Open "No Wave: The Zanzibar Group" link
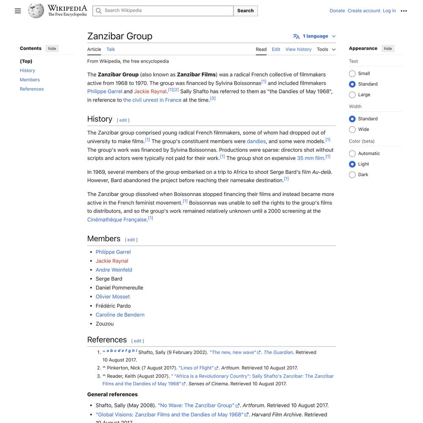The width and height of the screenshot is (423, 423). pyautogui.click(x=196, y=406)
